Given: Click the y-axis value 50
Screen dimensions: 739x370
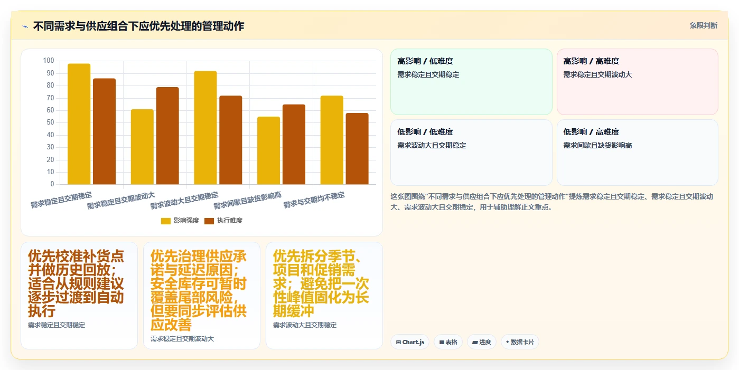Looking at the screenshot, I should tap(50, 122).
